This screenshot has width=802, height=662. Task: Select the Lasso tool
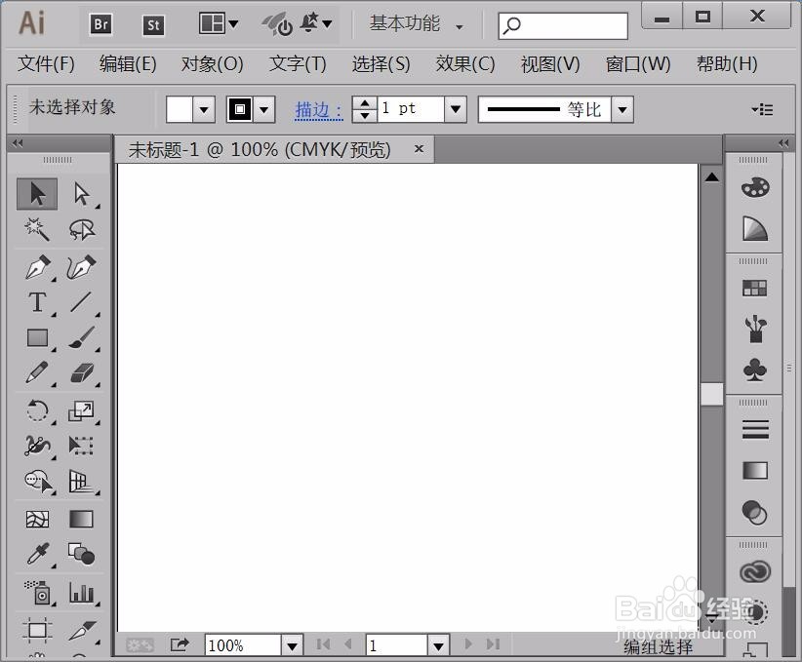click(81, 229)
